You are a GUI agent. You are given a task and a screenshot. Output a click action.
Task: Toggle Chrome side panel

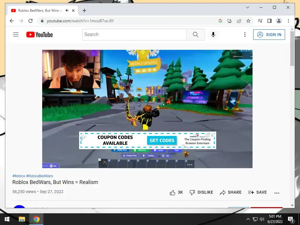tap(270, 21)
